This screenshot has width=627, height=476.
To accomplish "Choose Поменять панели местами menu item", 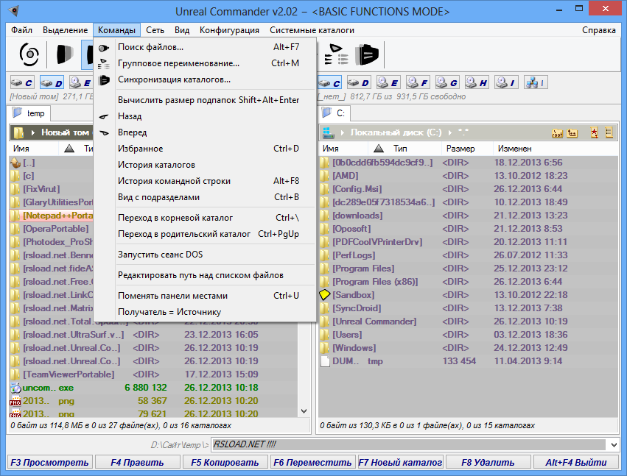I will click(205, 296).
